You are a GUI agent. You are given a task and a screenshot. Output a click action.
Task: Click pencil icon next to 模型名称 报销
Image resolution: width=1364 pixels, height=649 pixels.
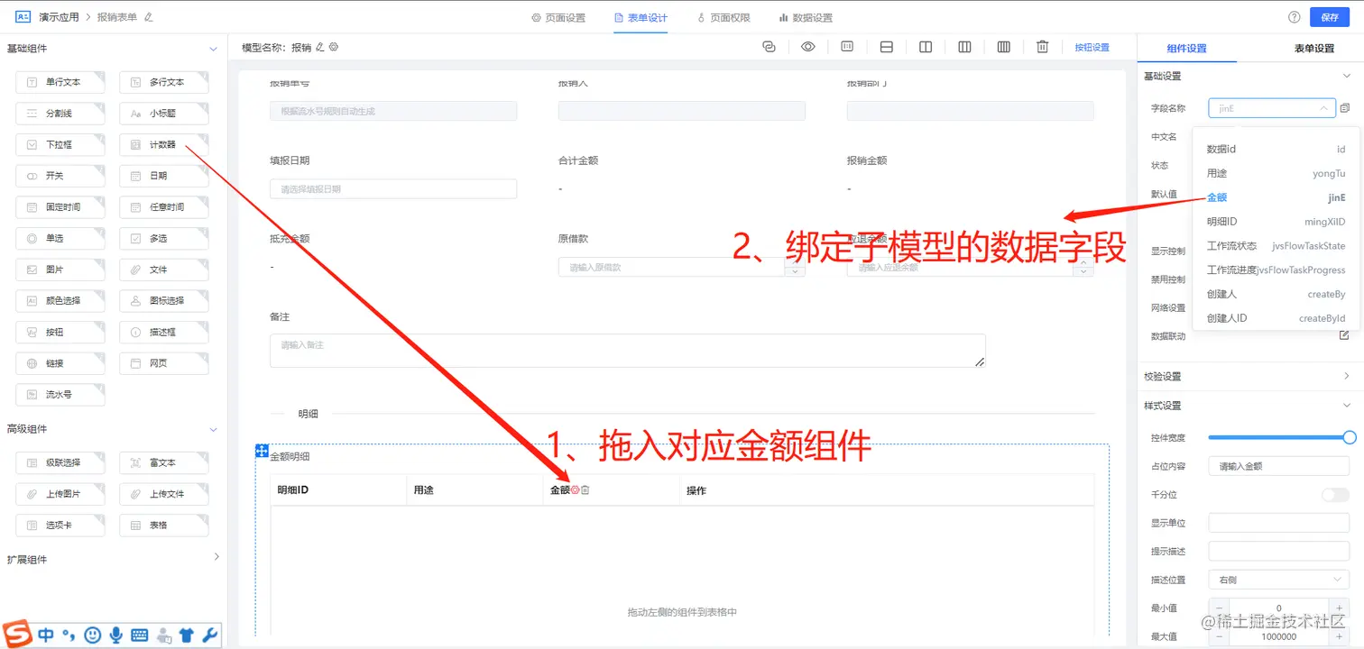pos(319,47)
